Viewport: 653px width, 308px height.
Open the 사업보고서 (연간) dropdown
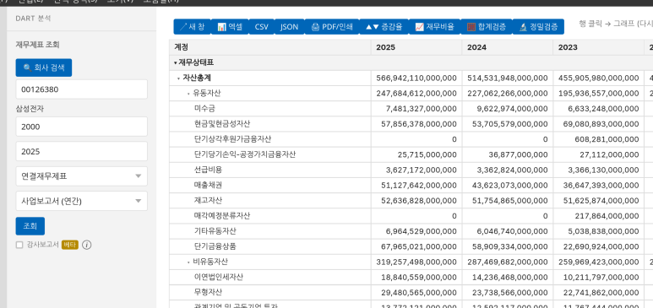tap(82, 201)
